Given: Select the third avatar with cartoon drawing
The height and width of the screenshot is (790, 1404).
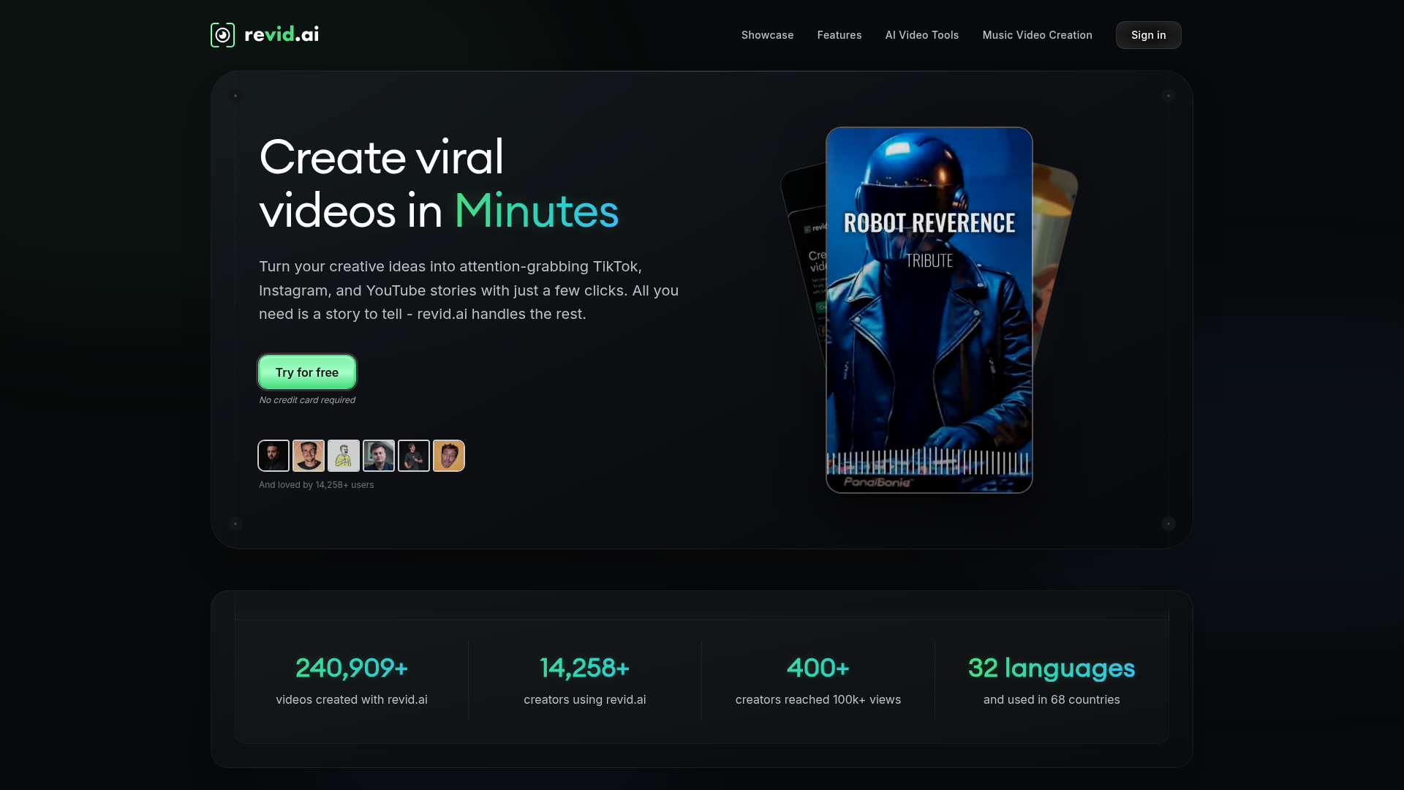Looking at the screenshot, I should pyautogui.click(x=344, y=456).
